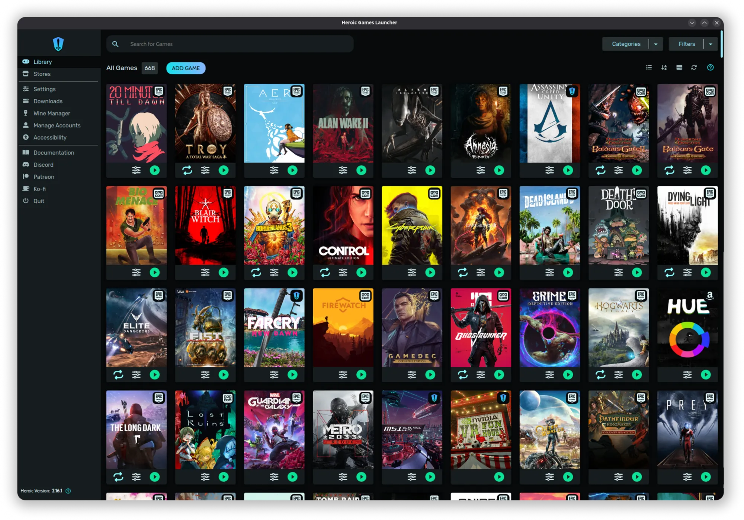The image size is (744, 520).
Task: Open the library help question-mark icon
Action: [x=711, y=68]
